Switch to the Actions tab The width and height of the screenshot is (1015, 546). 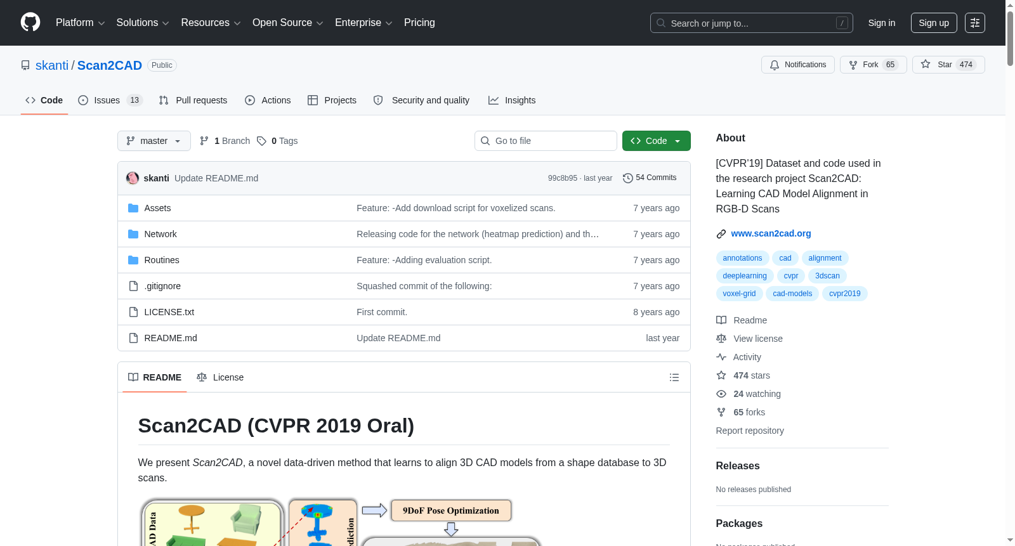[268, 100]
